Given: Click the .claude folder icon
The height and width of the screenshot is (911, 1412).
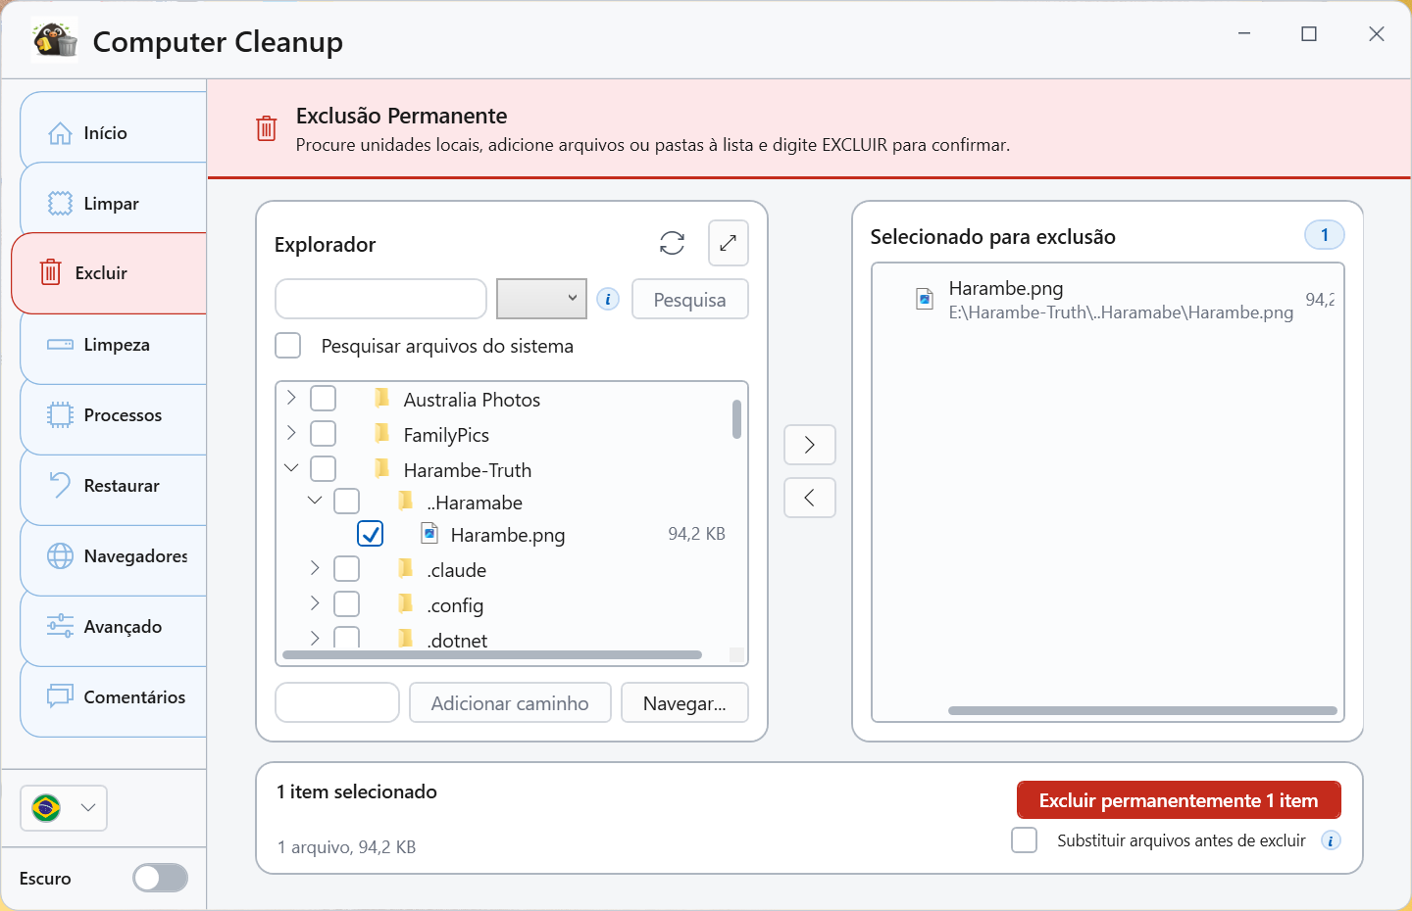Looking at the screenshot, I should click(x=406, y=568).
